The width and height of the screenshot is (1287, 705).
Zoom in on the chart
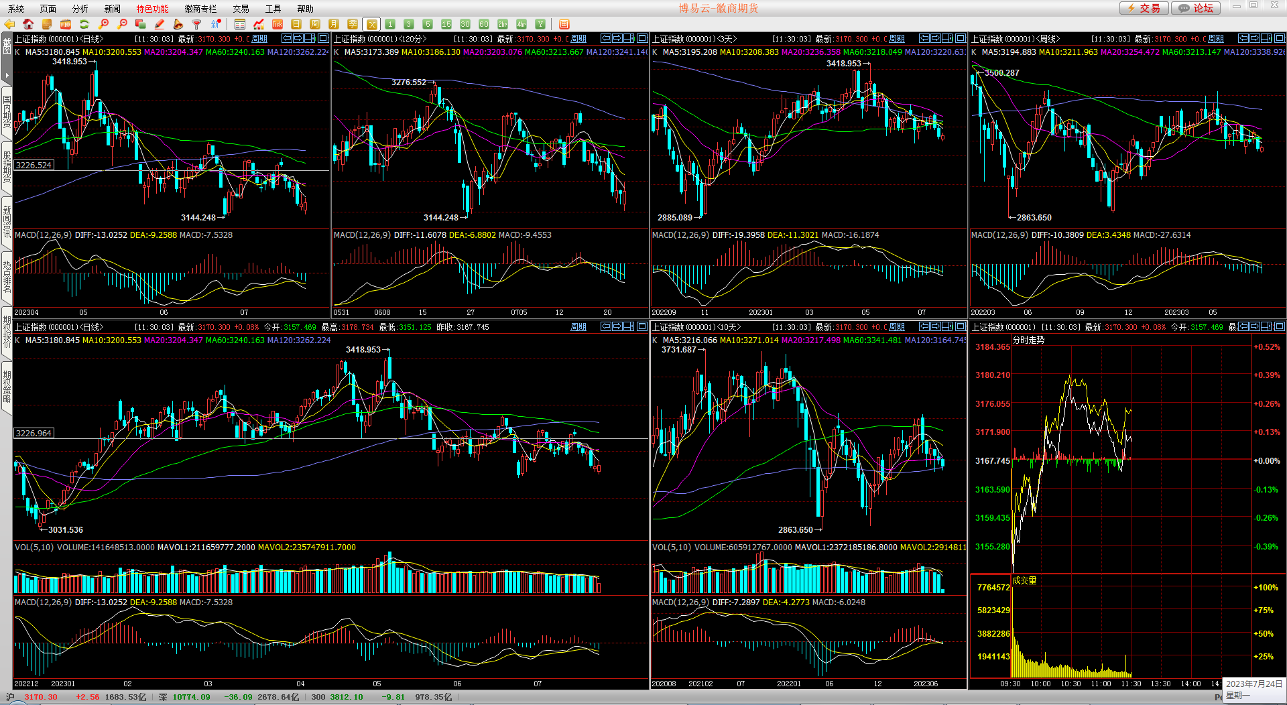(x=103, y=24)
